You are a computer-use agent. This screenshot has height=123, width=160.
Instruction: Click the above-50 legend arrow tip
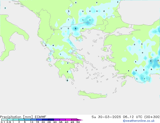point(80,120)
